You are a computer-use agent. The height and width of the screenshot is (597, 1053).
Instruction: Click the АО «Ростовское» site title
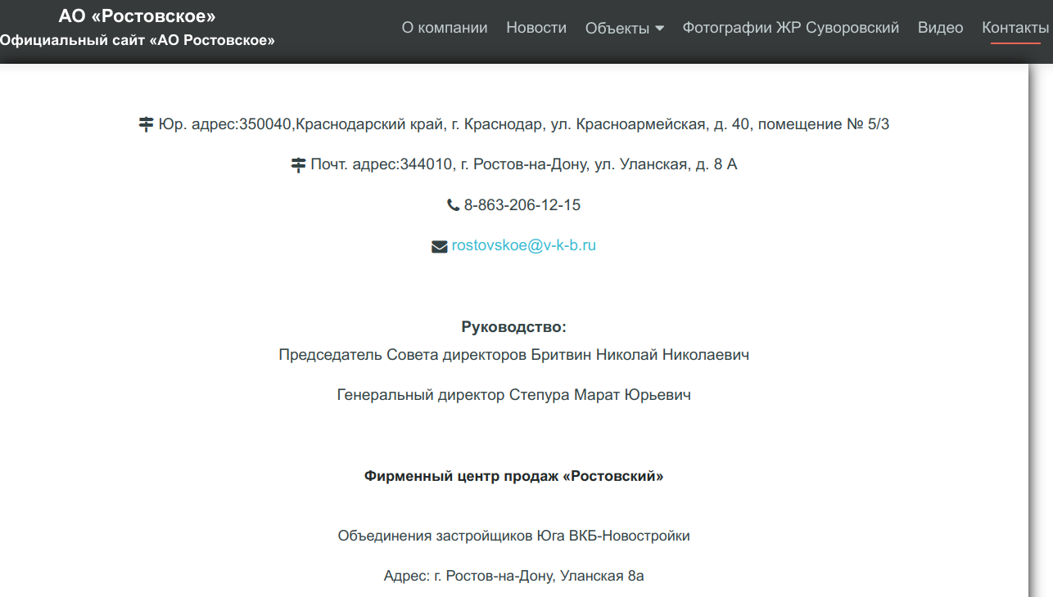[x=137, y=16]
